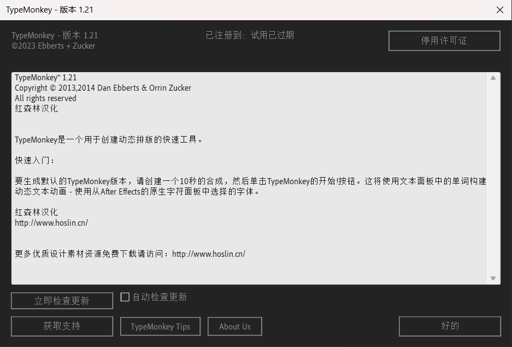The image size is (512, 347).
Task: Click the About Us button
Action: [x=235, y=326]
